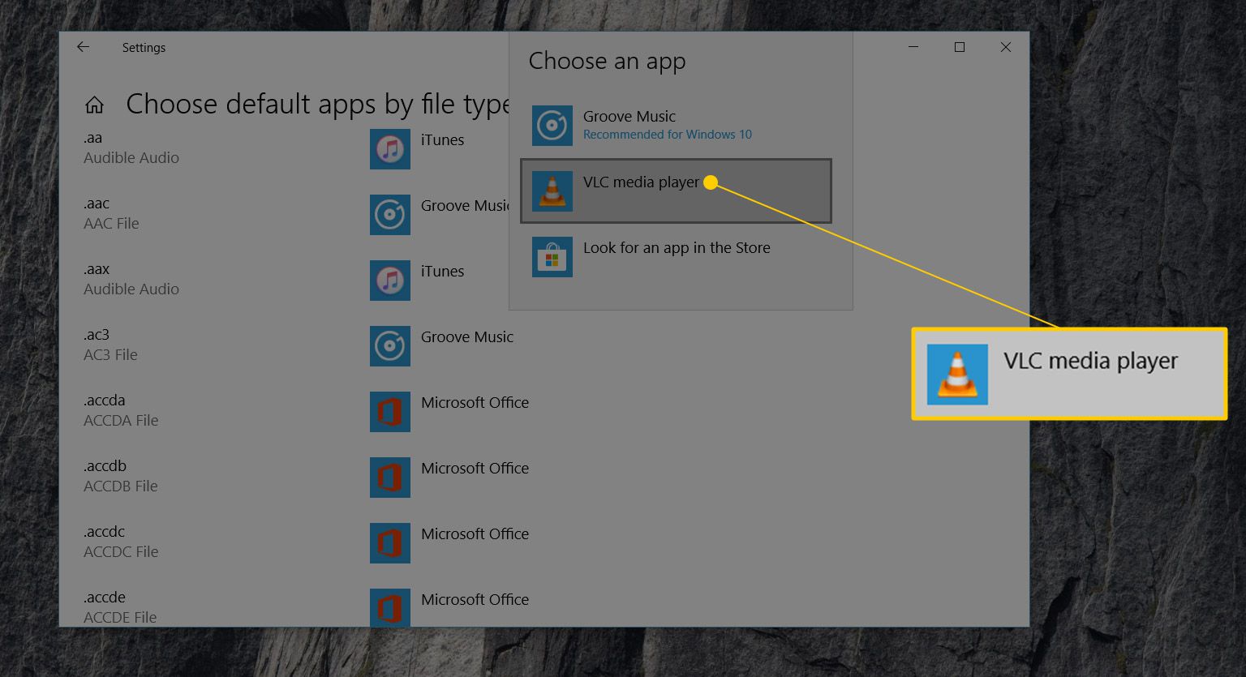
Task: Click Groove Music default for .aac
Action: coord(465,206)
